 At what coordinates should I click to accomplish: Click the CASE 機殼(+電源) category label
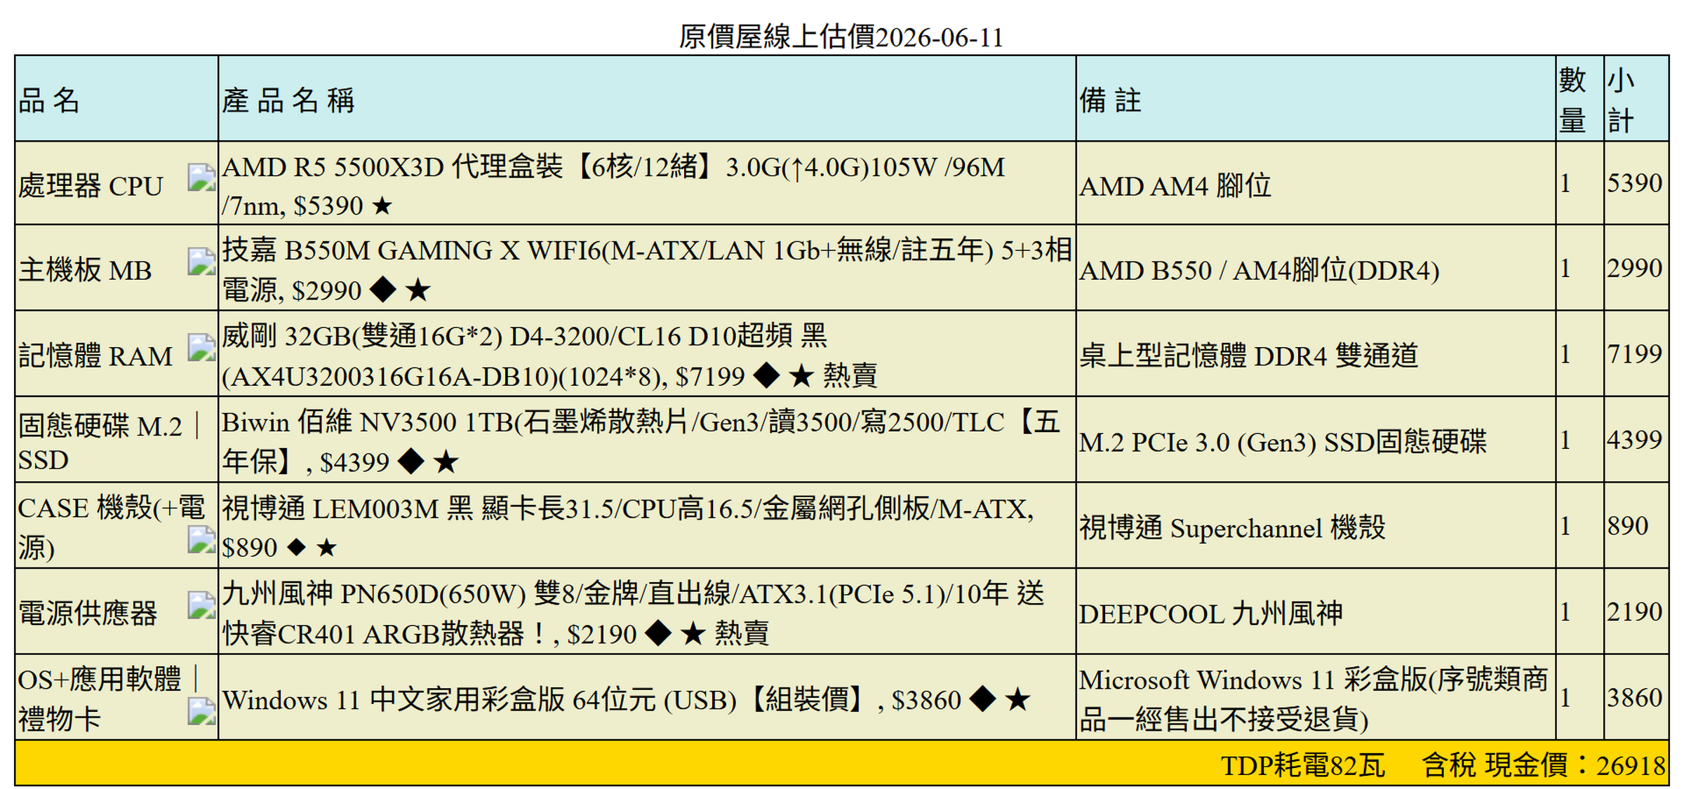112,527
